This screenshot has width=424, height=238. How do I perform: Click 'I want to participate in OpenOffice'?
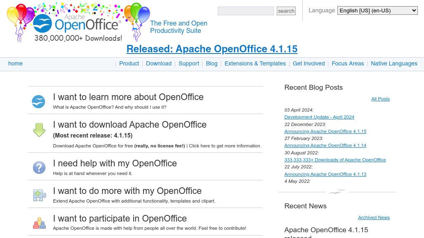coord(120,218)
